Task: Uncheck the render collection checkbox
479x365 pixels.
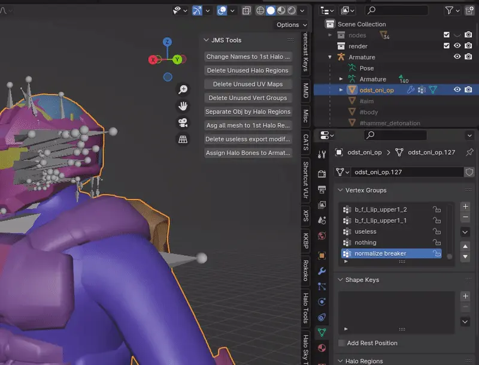Action: click(446, 46)
